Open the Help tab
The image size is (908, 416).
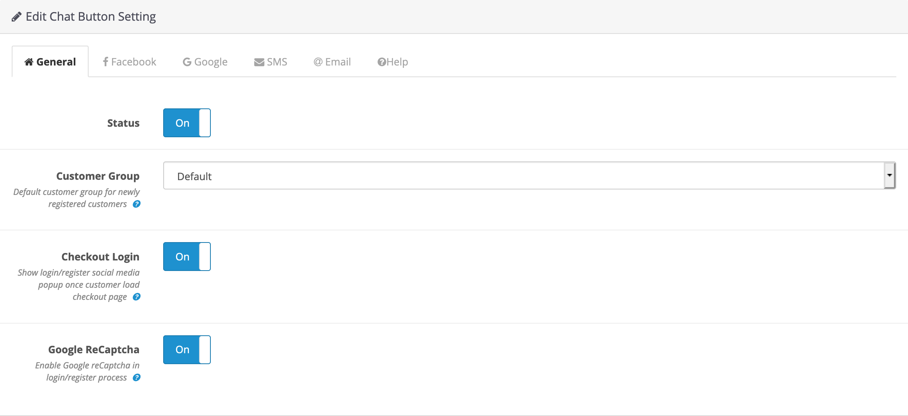point(393,62)
